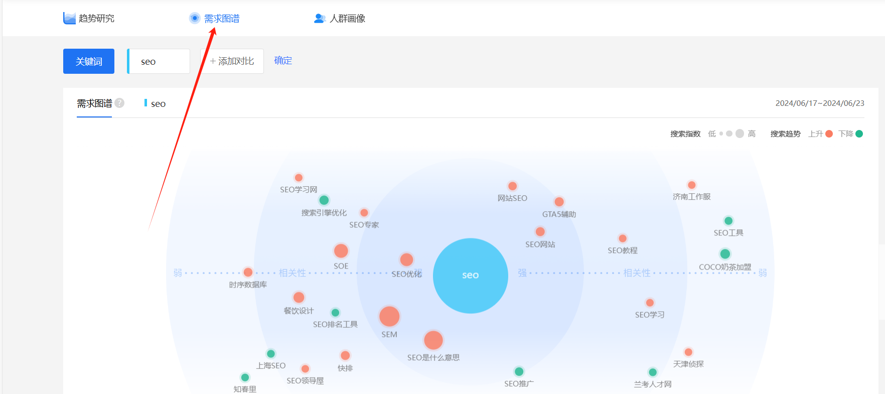The image size is (885, 394).
Task: Select the green 搜索引擎优化 node
Action: pos(324,200)
